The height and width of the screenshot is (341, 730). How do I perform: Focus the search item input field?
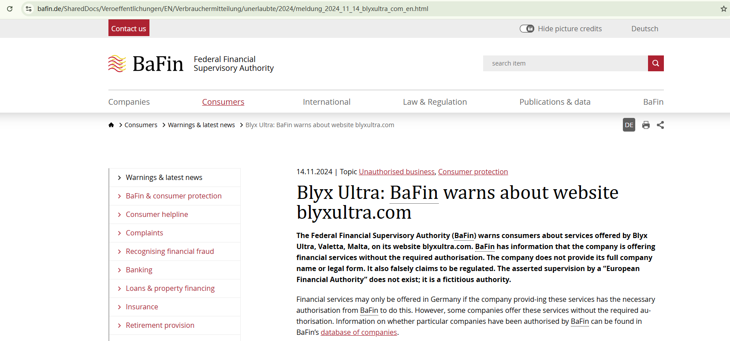566,63
